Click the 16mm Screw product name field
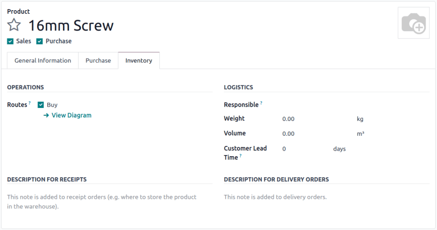Screen dimensions: 437x230 71,26
